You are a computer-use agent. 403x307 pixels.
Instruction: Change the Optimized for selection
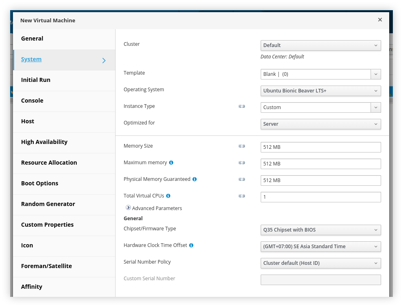point(320,124)
